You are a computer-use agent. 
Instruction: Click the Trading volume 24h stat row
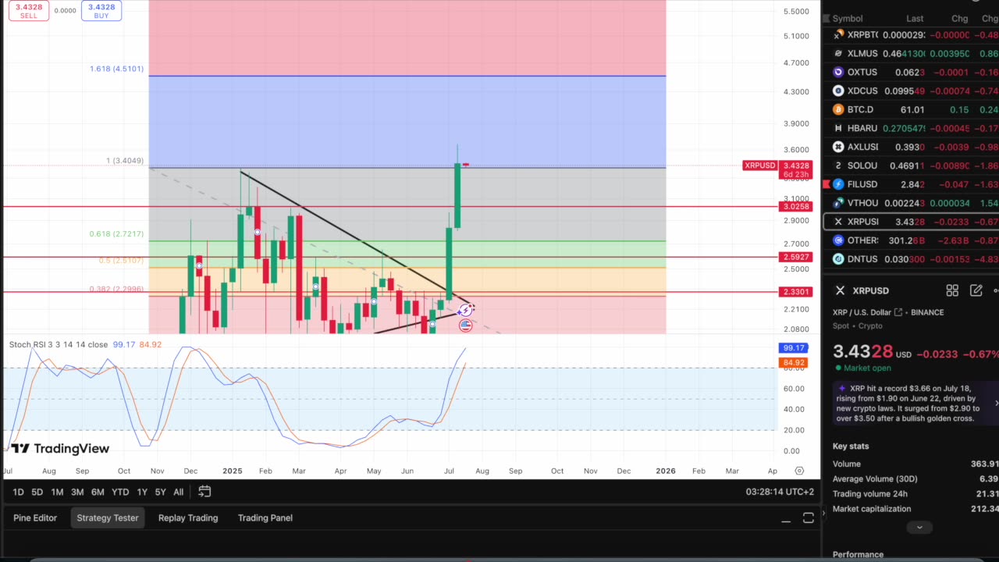(x=915, y=493)
